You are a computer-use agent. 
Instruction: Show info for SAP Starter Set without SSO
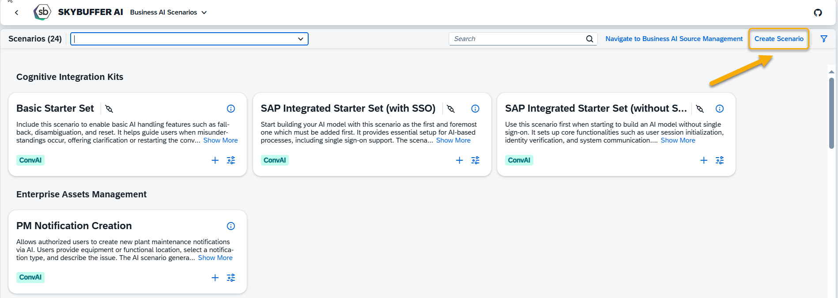(x=720, y=109)
